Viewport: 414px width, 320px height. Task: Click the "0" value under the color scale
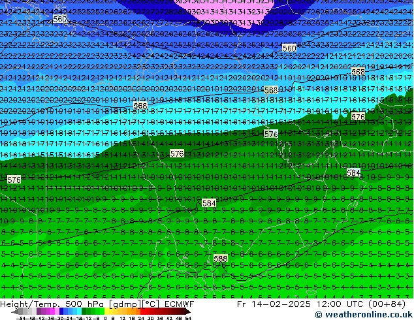[105, 318]
